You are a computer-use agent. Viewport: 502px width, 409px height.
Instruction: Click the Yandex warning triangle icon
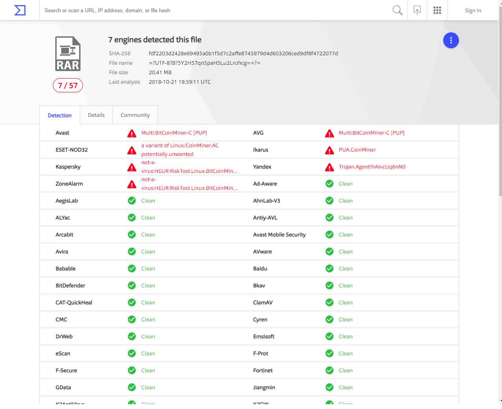pyautogui.click(x=330, y=167)
